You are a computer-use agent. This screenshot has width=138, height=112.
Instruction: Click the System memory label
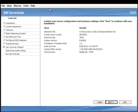pos(51,40)
